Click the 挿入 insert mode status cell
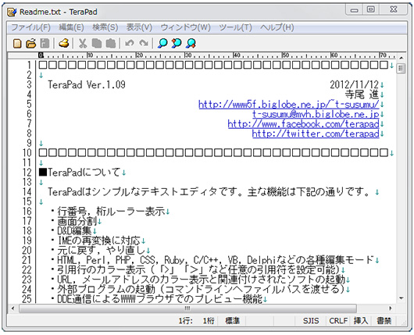The height and width of the screenshot is (335, 414). tap(361, 321)
